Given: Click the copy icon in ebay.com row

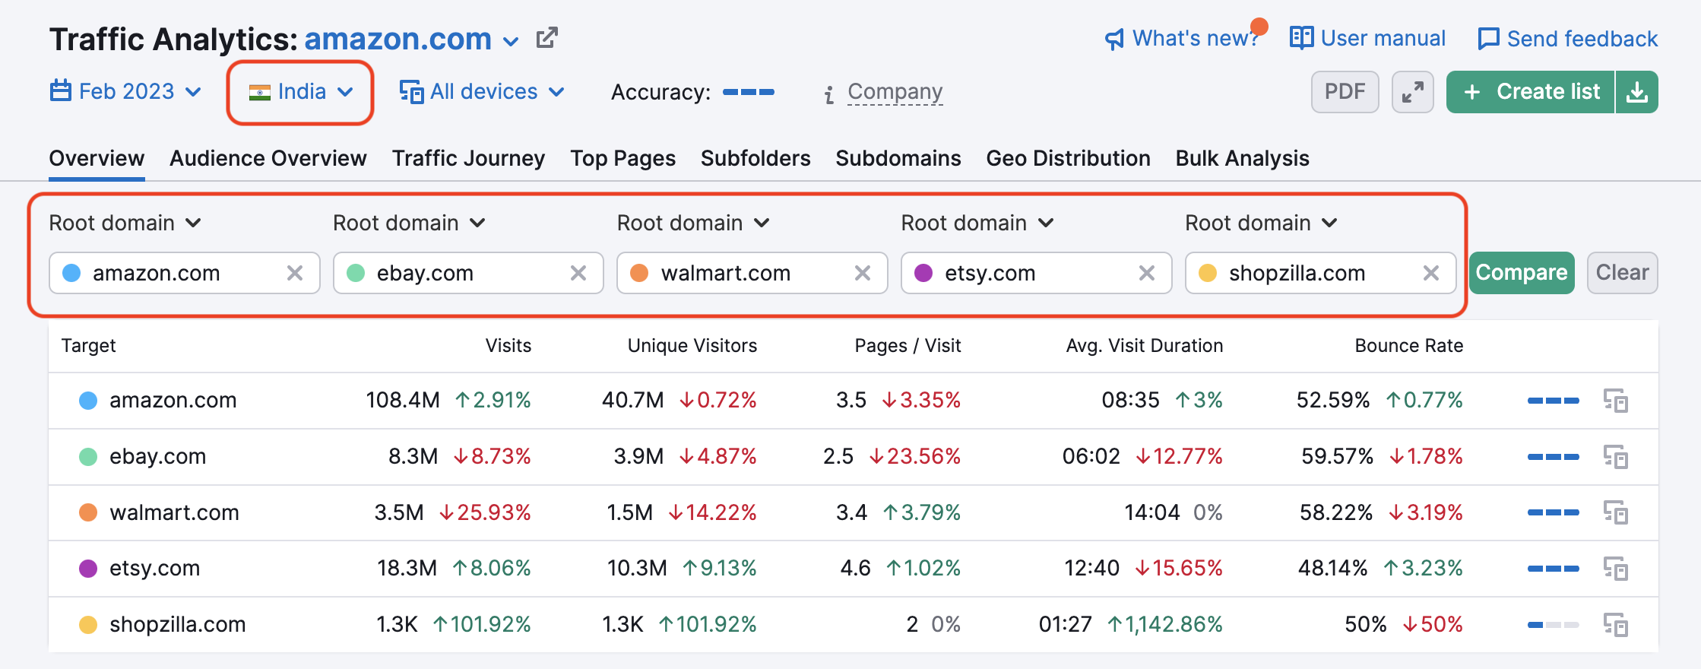Looking at the screenshot, I should (x=1616, y=457).
